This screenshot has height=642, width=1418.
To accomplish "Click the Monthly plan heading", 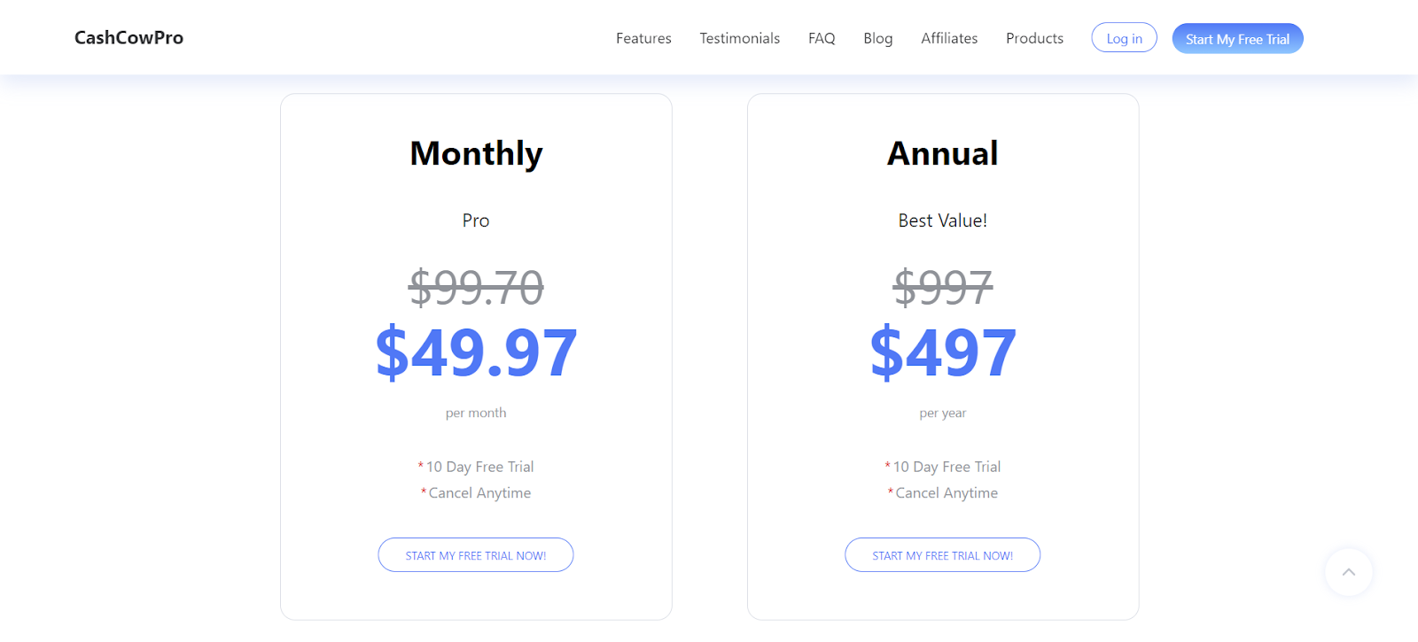I will 476,154.
